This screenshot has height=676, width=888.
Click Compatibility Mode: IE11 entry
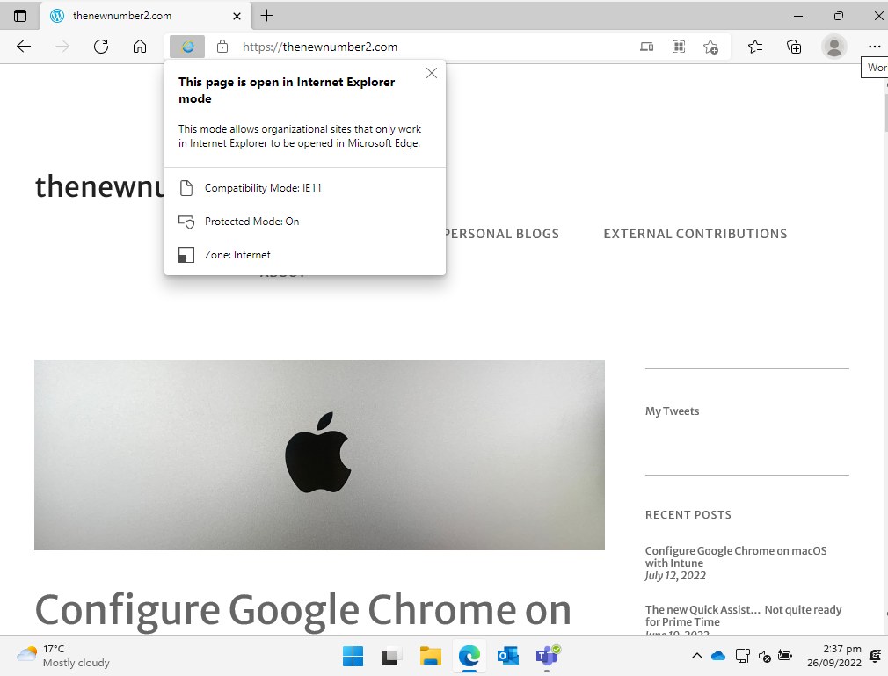pyautogui.click(x=263, y=188)
